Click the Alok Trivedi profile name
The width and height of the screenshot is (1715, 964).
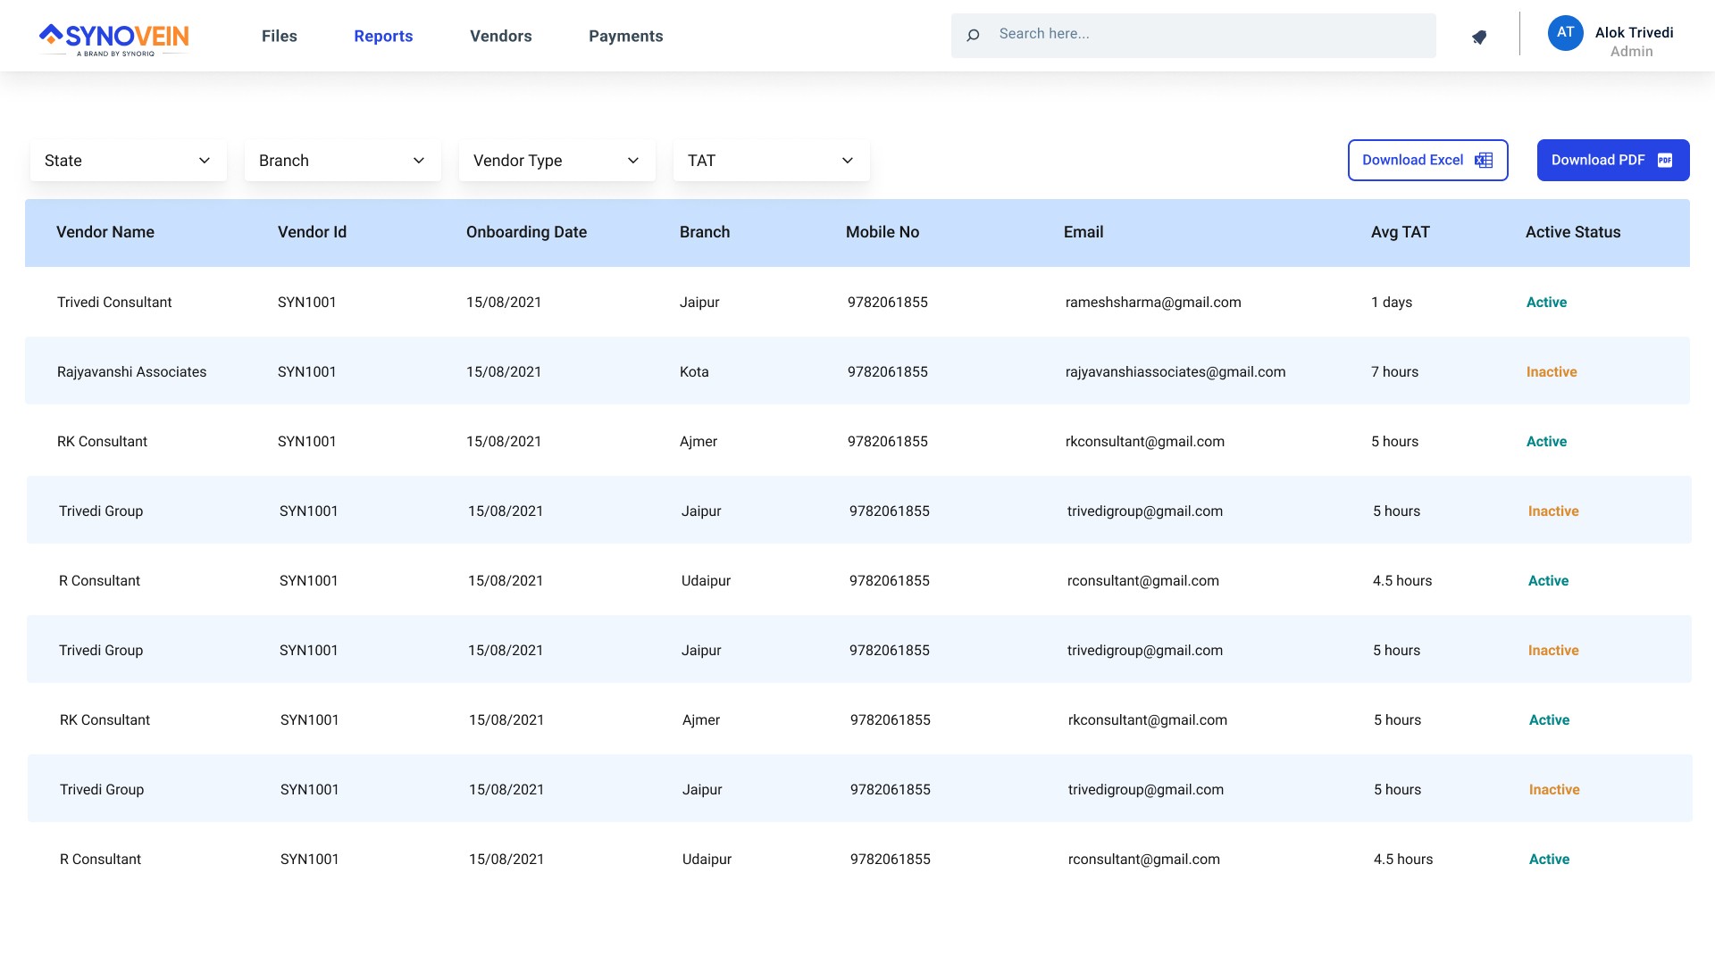click(1633, 33)
